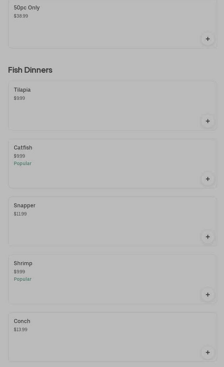Screen dimensions: 224x367
Task: Click the $11.99 Snapper price
Action: tap(20, 214)
